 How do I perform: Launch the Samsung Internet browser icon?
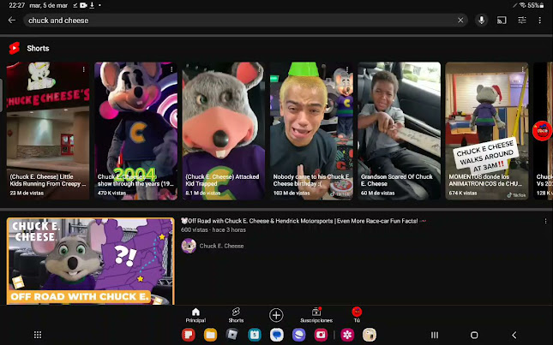[x=298, y=335]
